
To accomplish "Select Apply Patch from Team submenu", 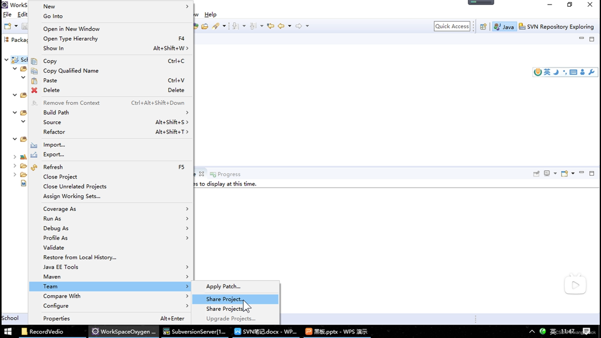I will [x=223, y=286].
